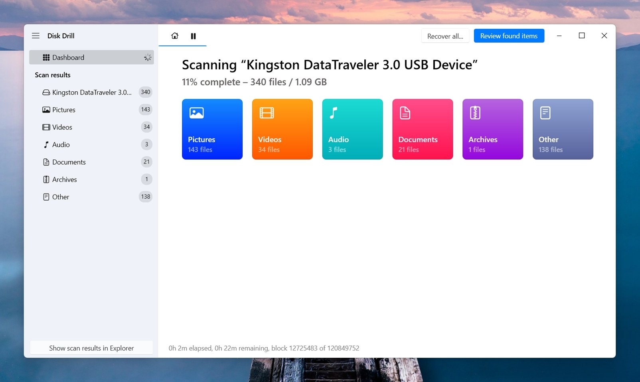Maximize the Disk Drill window
This screenshot has height=382, width=640.
582,36
